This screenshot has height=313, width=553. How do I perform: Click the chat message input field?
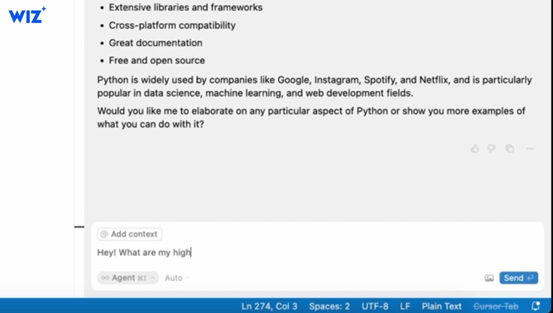(x=304, y=253)
